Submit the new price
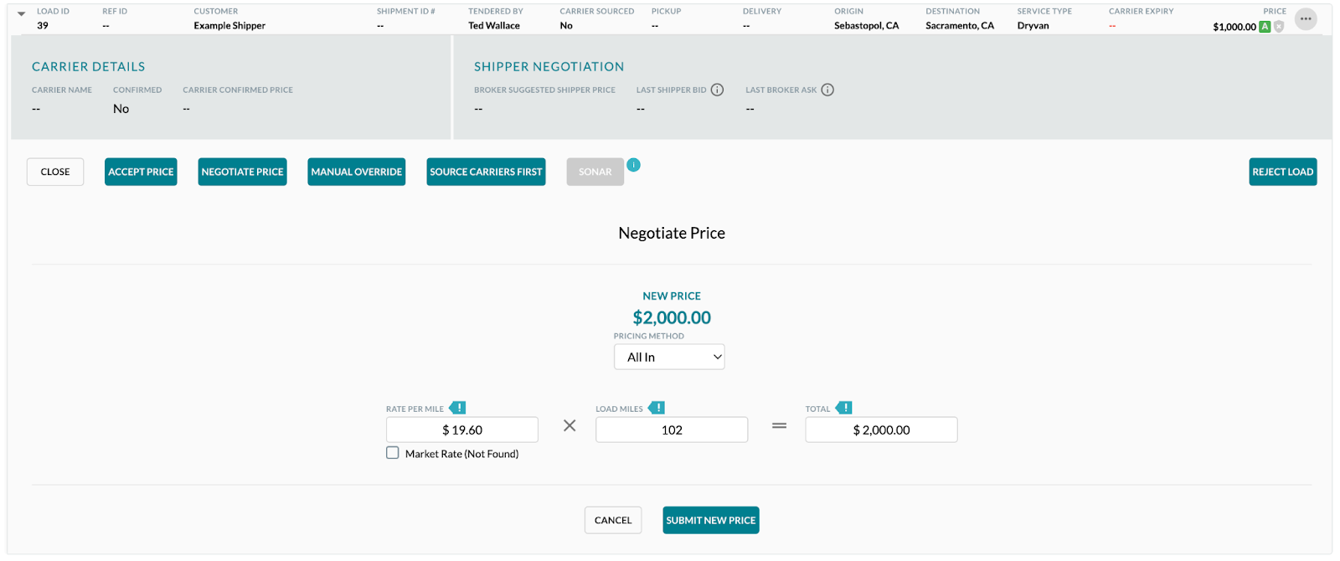 coord(711,520)
